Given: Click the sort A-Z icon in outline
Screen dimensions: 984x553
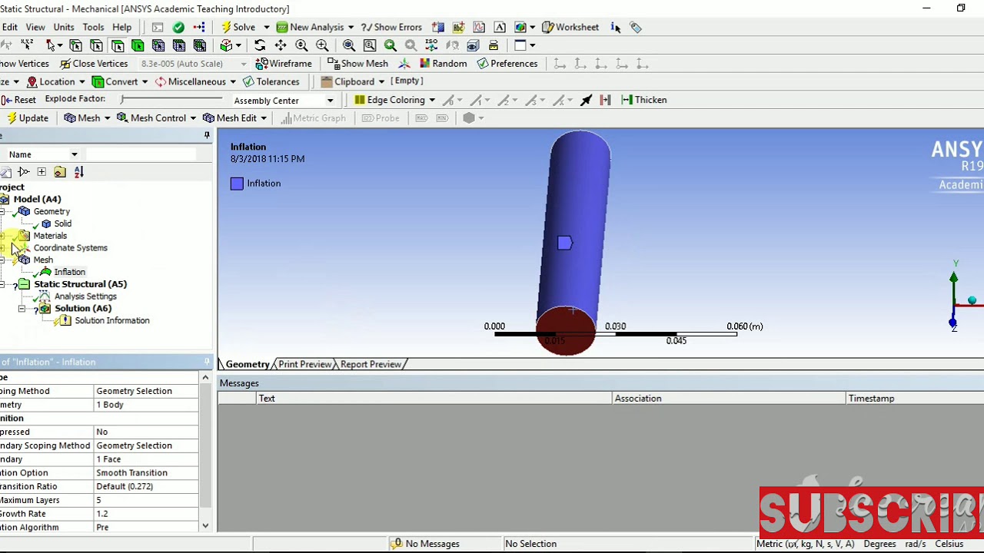Looking at the screenshot, I should [x=78, y=172].
